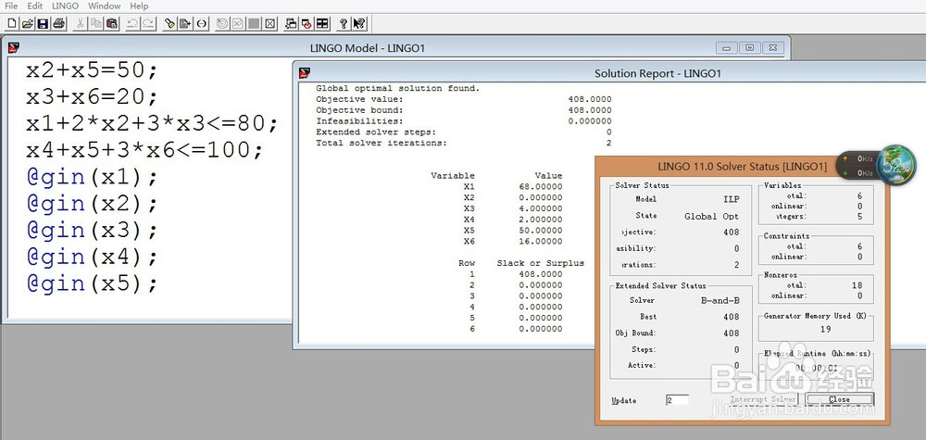Click the Match Parenthesis toolbar icon
This screenshot has width=926, height=440.
tap(201, 24)
